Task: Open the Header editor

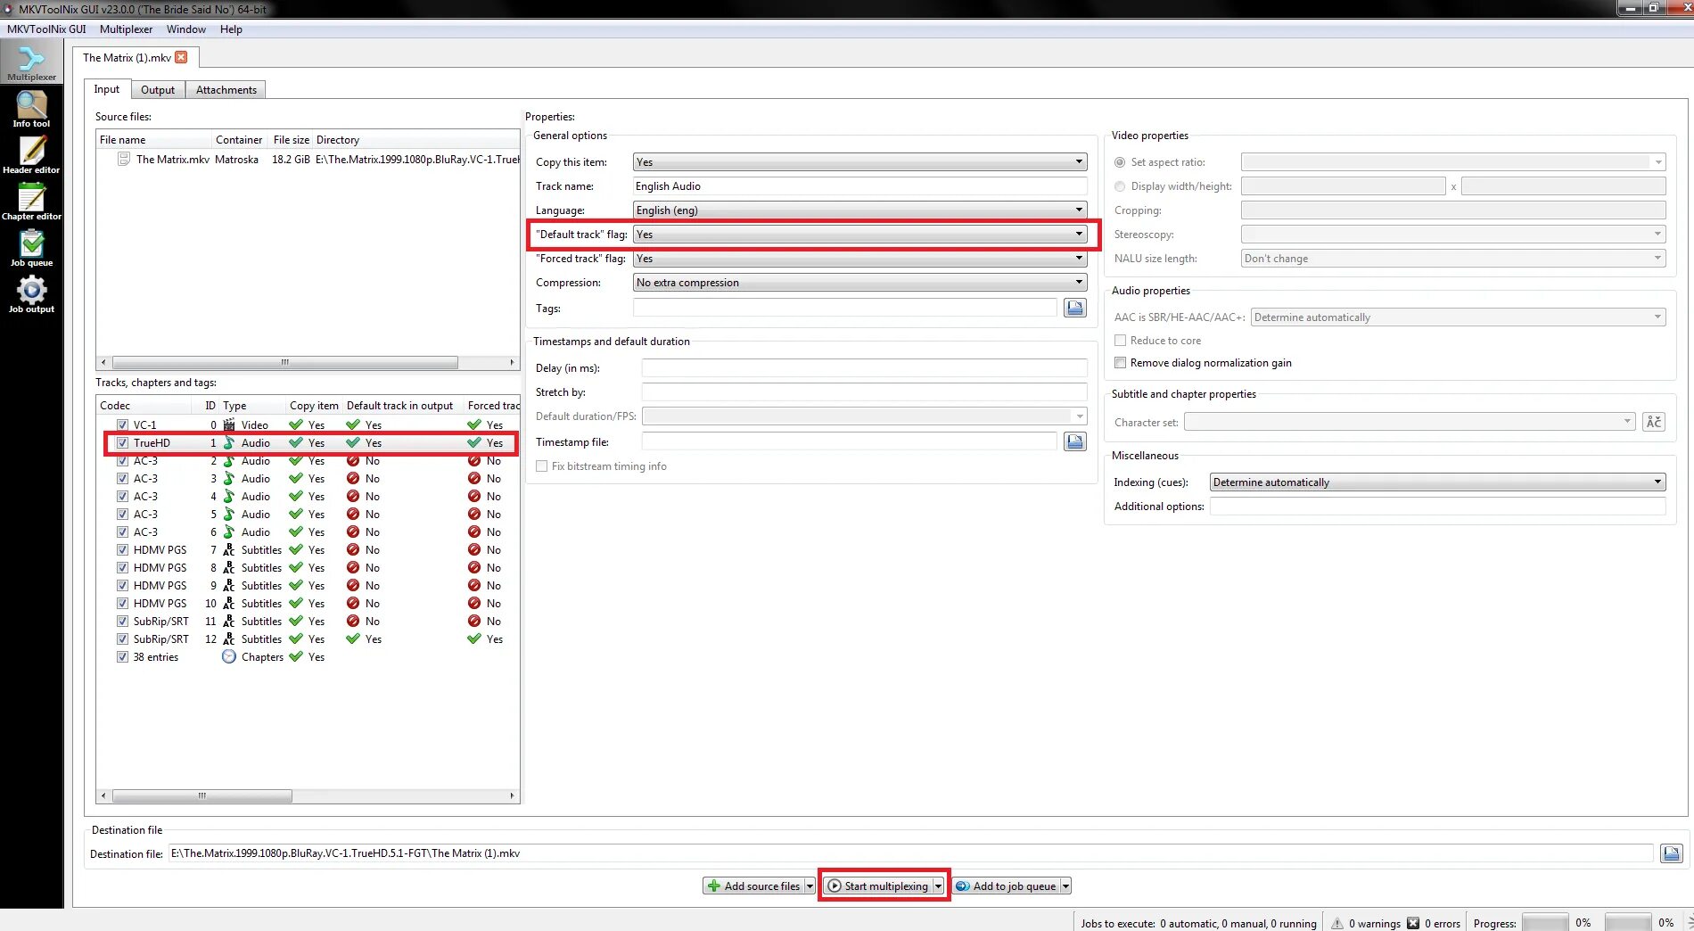Action: point(31,155)
